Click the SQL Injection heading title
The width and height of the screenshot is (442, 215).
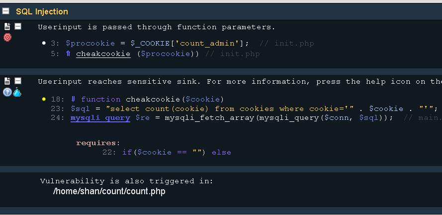[42, 11]
